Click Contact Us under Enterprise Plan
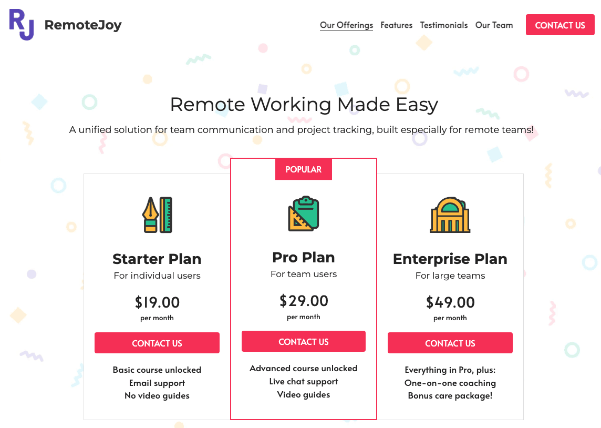 tap(450, 343)
